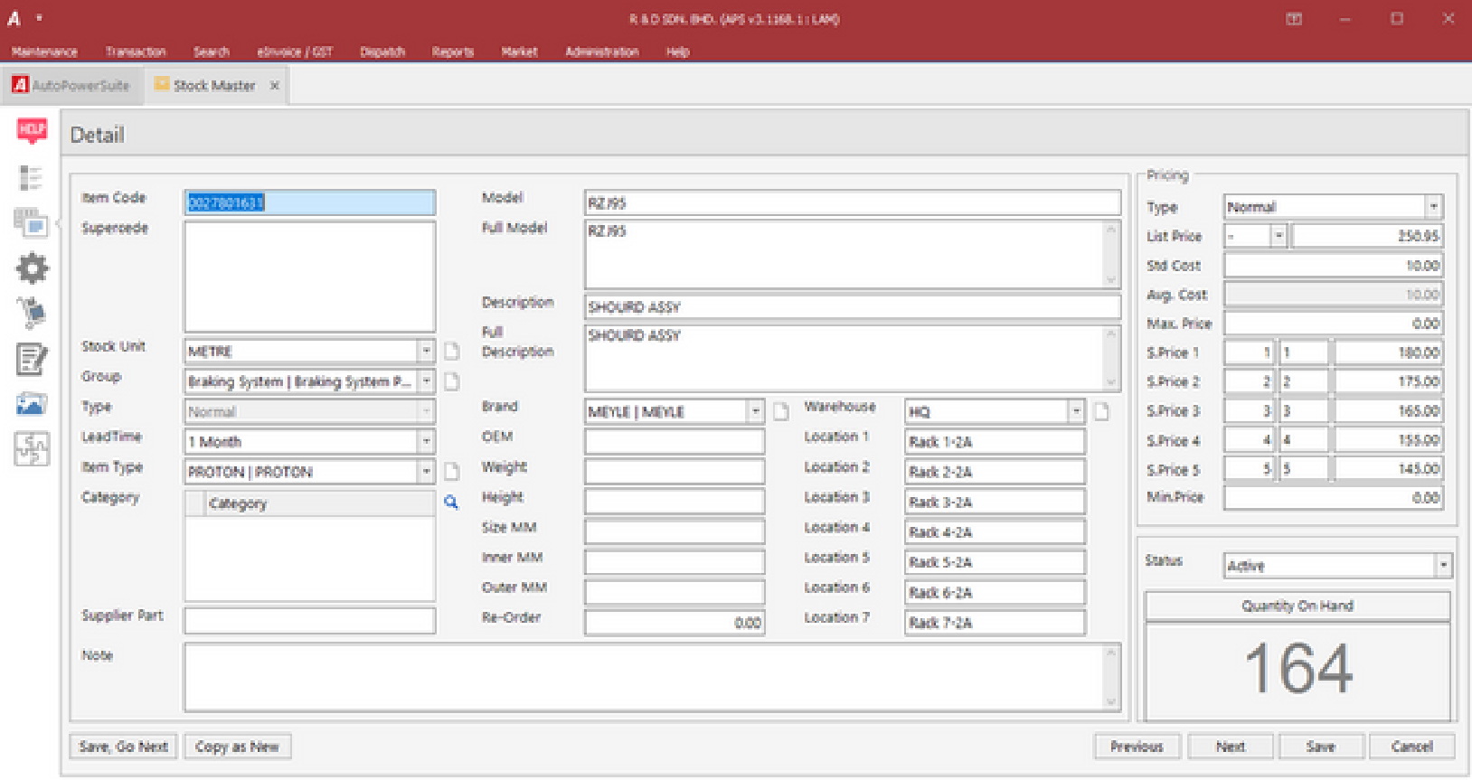Click the settings gear sidebar icon

[32, 268]
